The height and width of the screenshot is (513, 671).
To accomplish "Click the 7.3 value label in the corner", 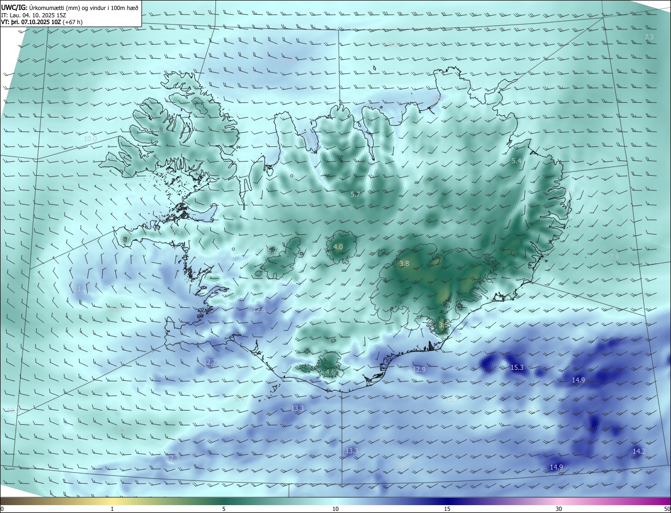I will (x=649, y=37).
